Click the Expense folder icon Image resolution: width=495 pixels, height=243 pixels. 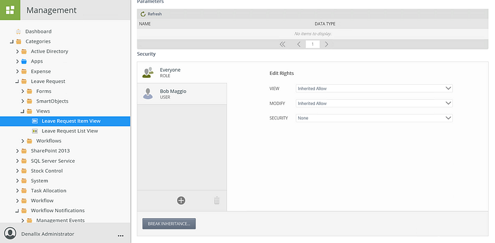[x=24, y=72]
